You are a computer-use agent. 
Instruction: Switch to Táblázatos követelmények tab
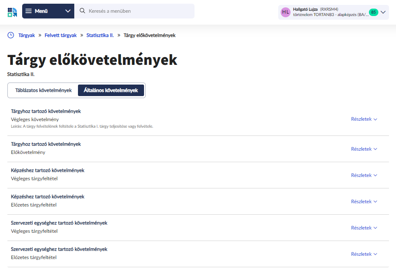tap(43, 90)
